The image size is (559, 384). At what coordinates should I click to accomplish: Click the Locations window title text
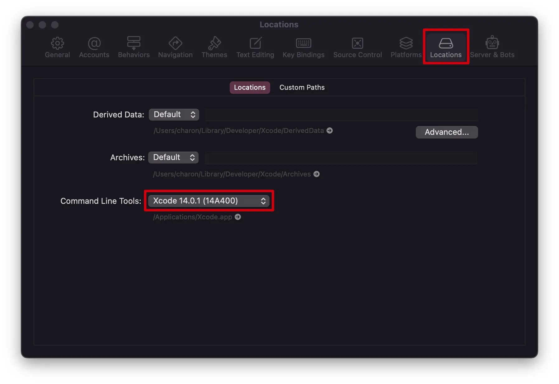tap(279, 25)
